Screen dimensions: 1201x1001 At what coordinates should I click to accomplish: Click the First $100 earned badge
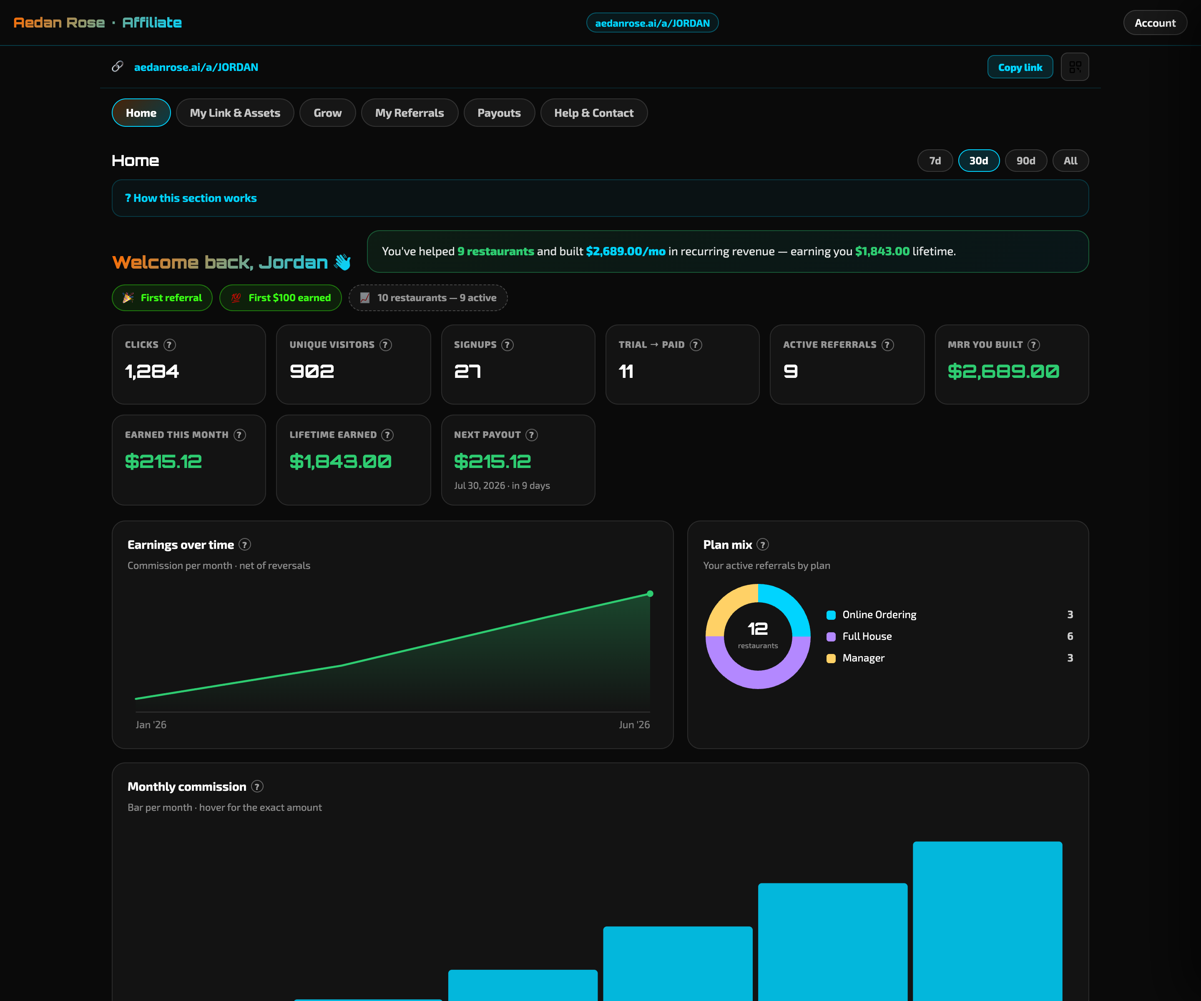tap(280, 298)
